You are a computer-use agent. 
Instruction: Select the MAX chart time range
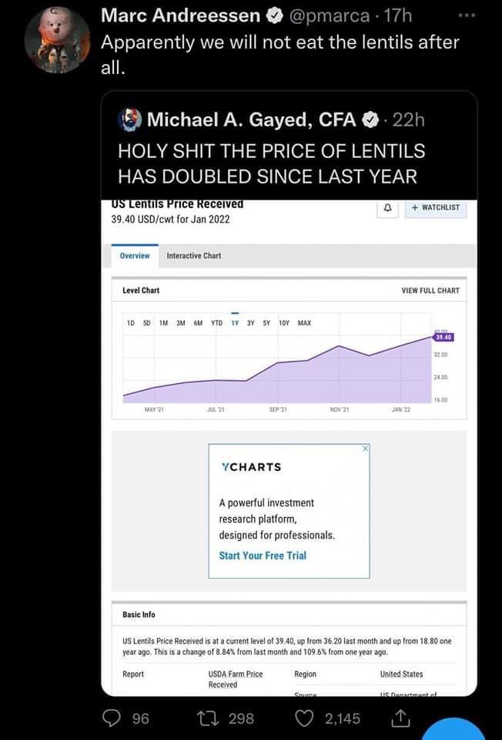304,323
